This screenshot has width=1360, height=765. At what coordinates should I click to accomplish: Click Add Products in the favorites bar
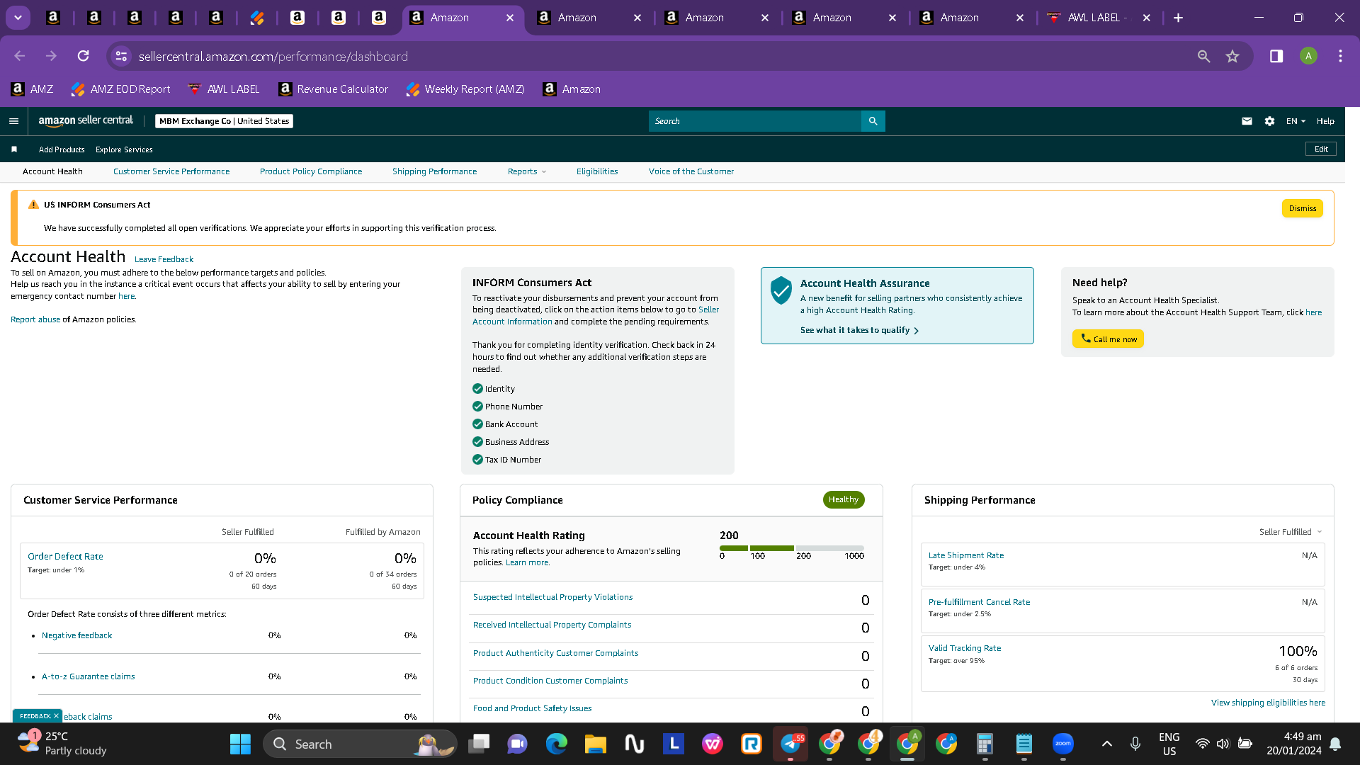click(62, 149)
